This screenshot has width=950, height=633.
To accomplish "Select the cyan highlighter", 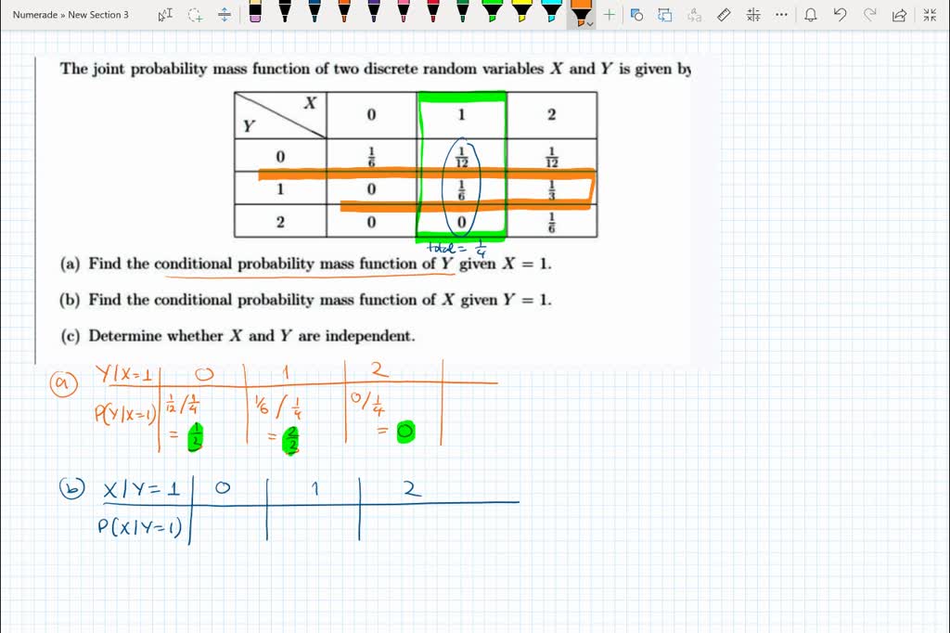I will (551, 12).
